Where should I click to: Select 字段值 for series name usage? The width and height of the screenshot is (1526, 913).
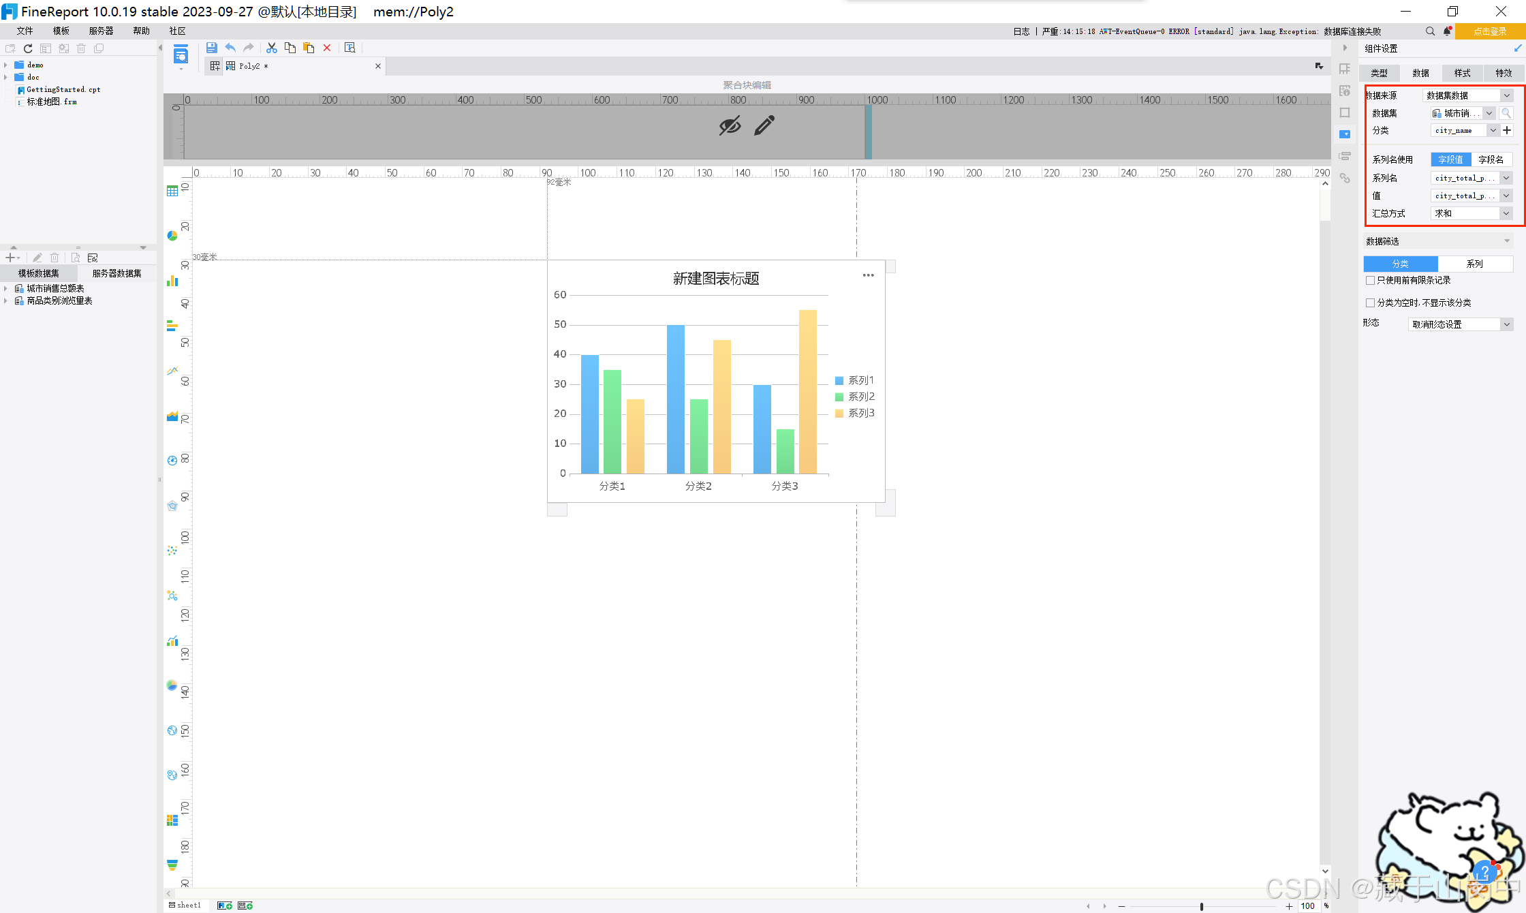pyautogui.click(x=1450, y=159)
